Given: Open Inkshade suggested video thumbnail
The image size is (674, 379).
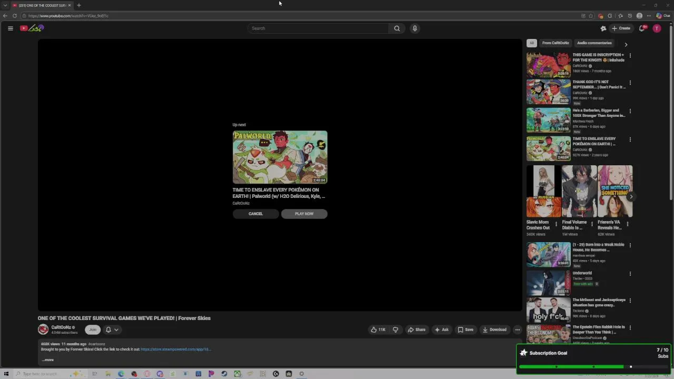Looking at the screenshot, I should click(549, 64).
